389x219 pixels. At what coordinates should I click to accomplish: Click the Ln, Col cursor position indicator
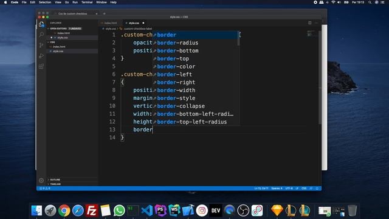(x=261, y=189)
